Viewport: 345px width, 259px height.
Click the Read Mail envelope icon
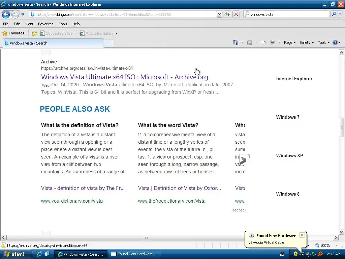tap(263, 42)
